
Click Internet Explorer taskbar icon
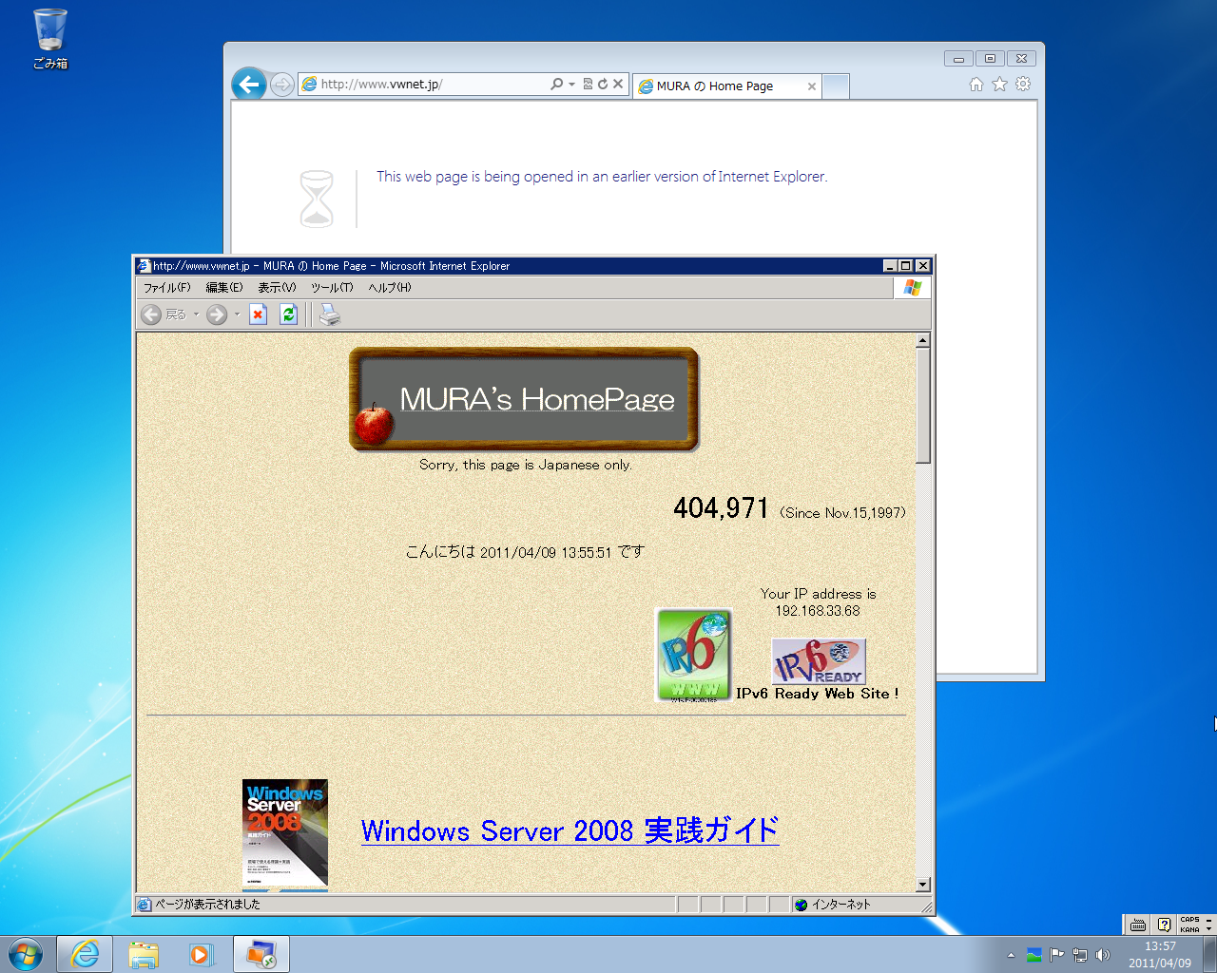[x=85, y=954]
